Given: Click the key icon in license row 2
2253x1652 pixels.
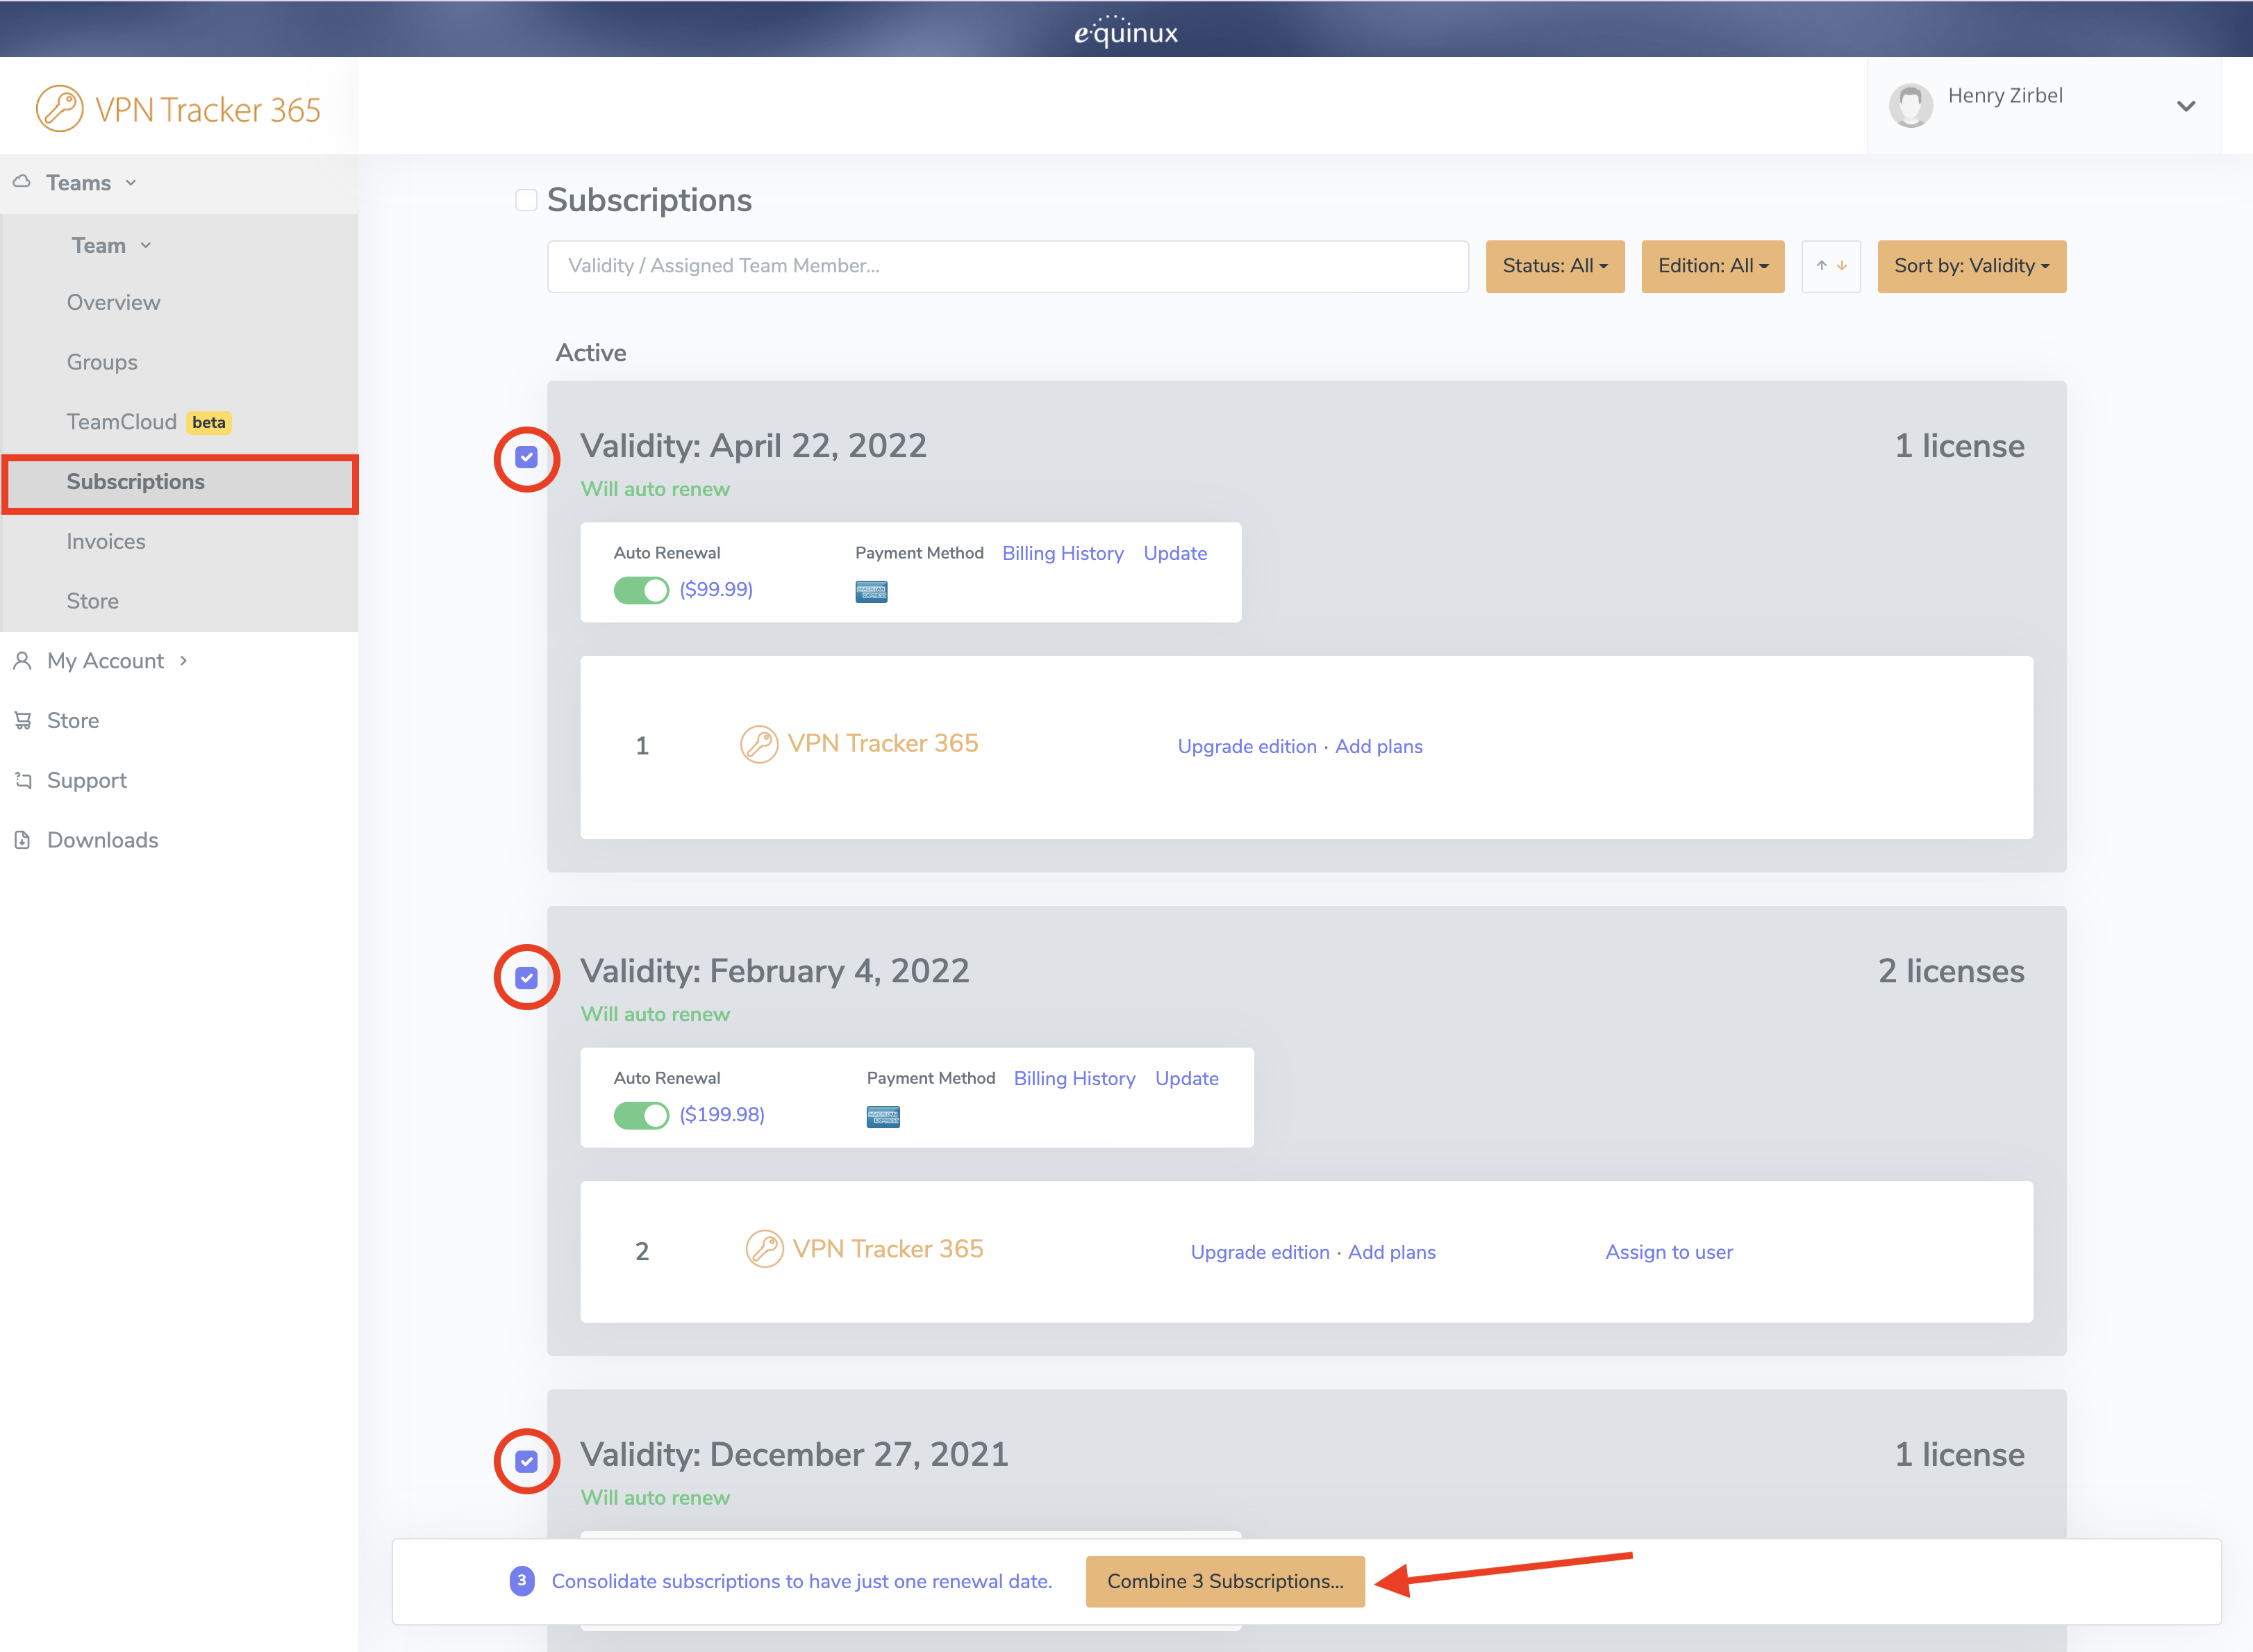Looking at the screenshot, I should (765, 1250).
